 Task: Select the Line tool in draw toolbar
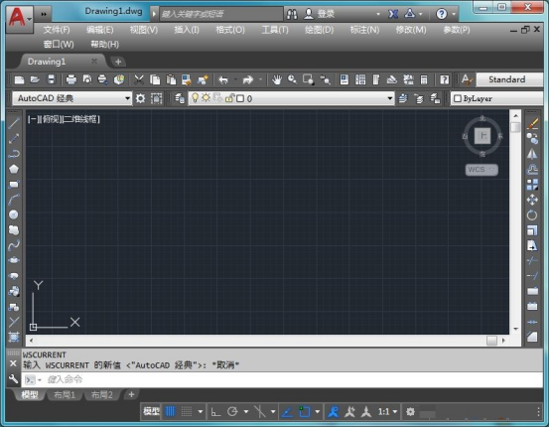pos(14,123)
